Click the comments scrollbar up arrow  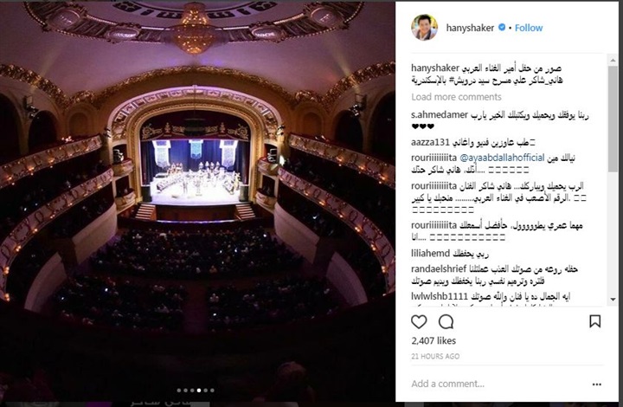click(x=613, y=60)
